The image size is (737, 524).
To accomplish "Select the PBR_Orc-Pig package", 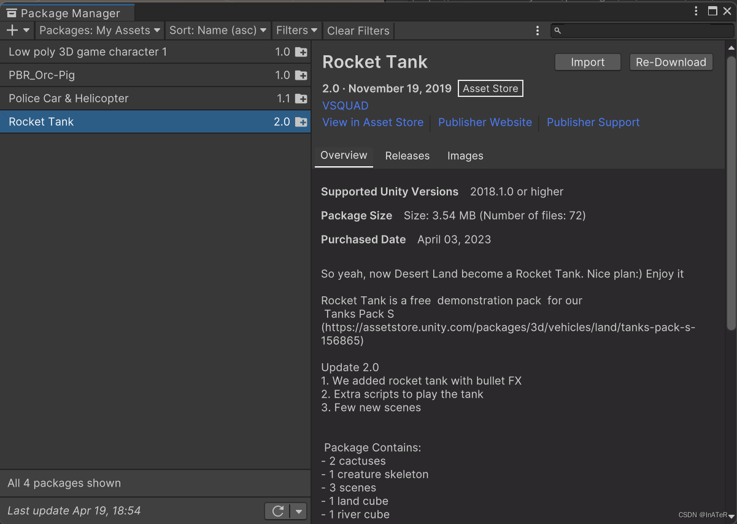I will (123, 75).
